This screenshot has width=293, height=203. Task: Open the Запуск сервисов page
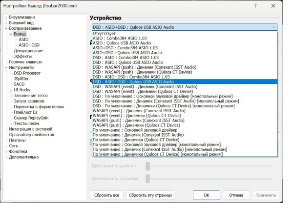(x=29, y=101)
